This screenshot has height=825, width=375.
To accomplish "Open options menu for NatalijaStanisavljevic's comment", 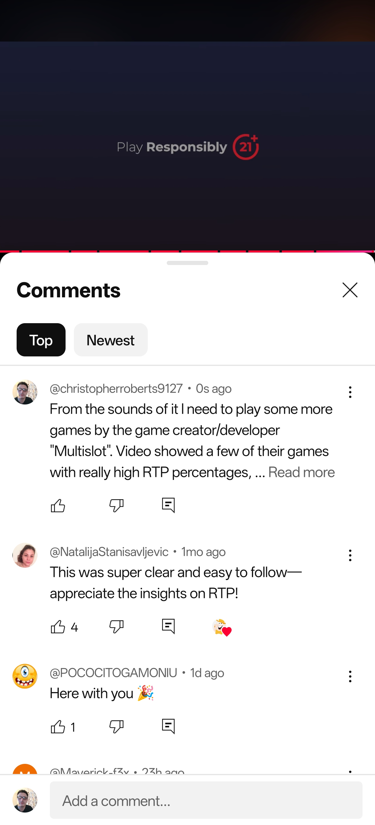I will [x=350, y=555].
